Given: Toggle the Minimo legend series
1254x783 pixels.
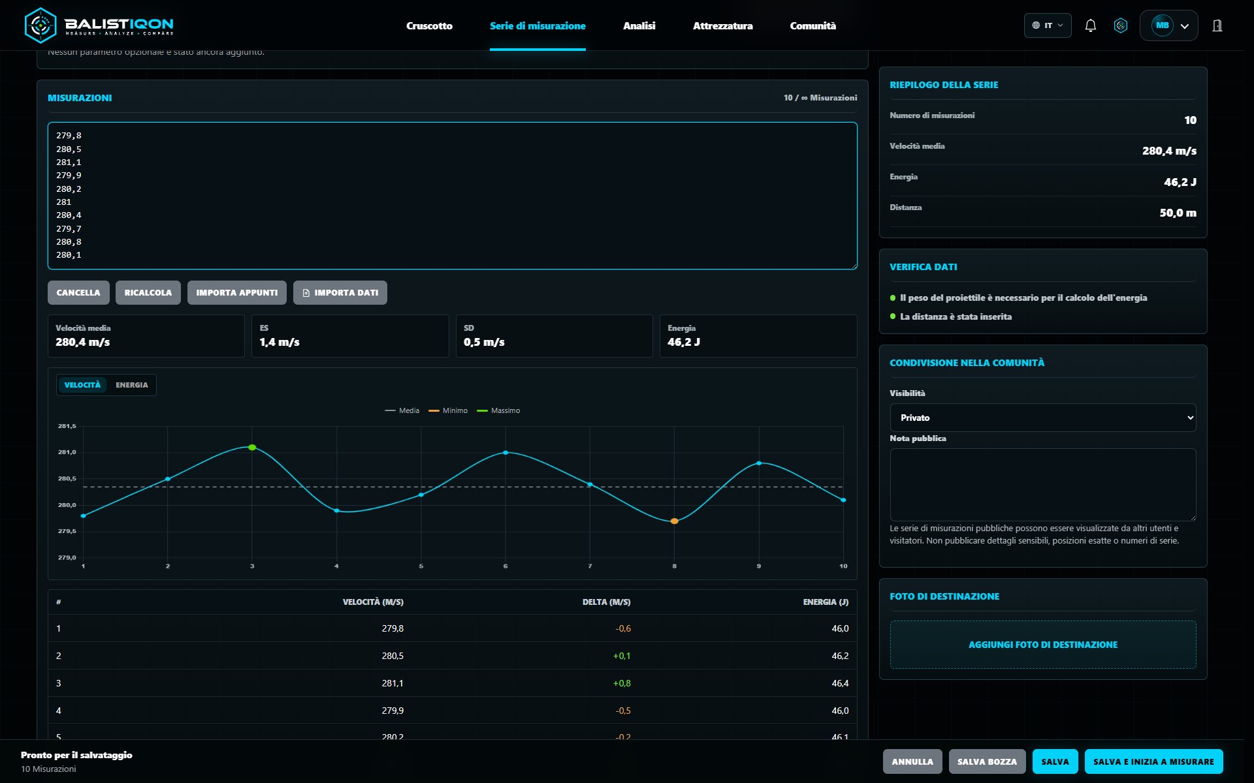Looking at the screenshot, I should (448, 410).
